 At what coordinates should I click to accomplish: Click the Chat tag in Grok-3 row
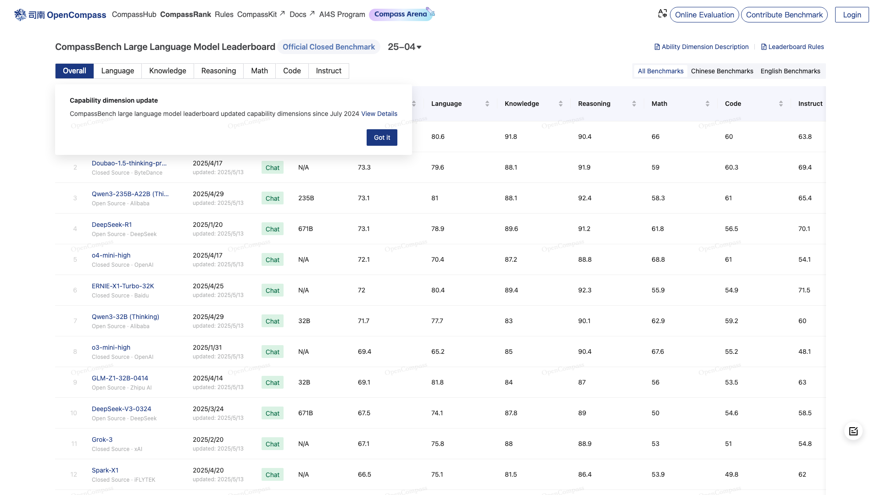point(272,444)
